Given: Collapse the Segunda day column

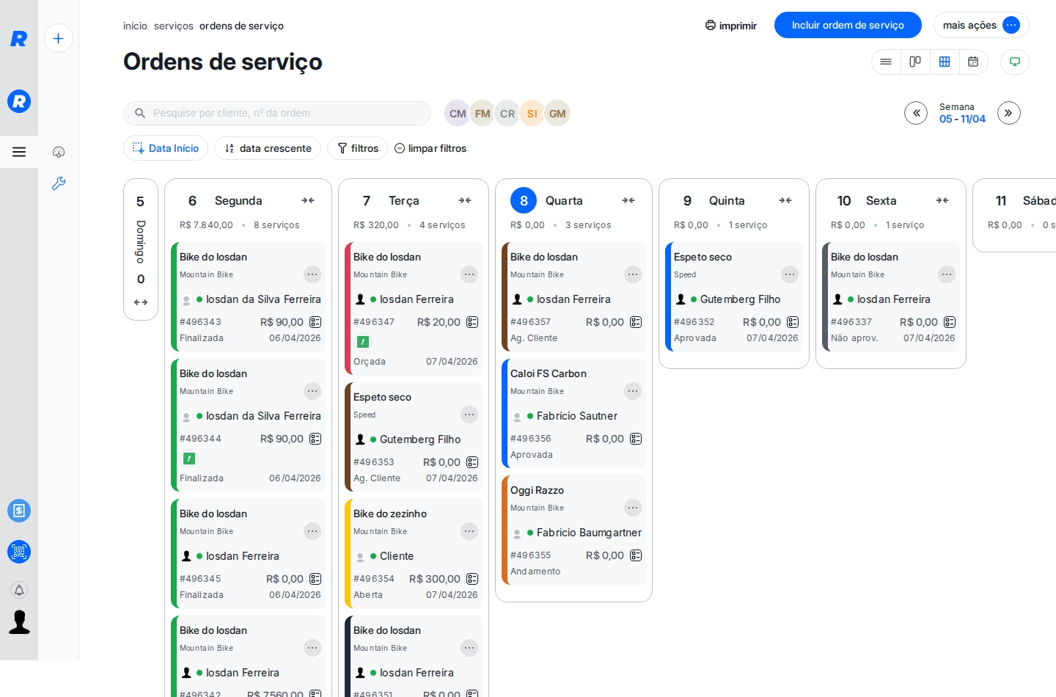Looking at the screenshot, I should point(308,200).
